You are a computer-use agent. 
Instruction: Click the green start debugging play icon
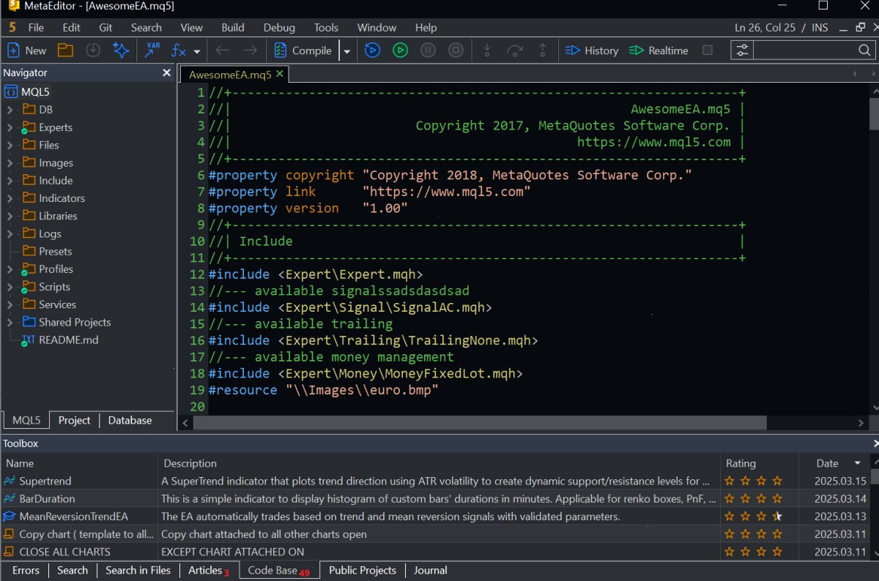coord(400,50)
